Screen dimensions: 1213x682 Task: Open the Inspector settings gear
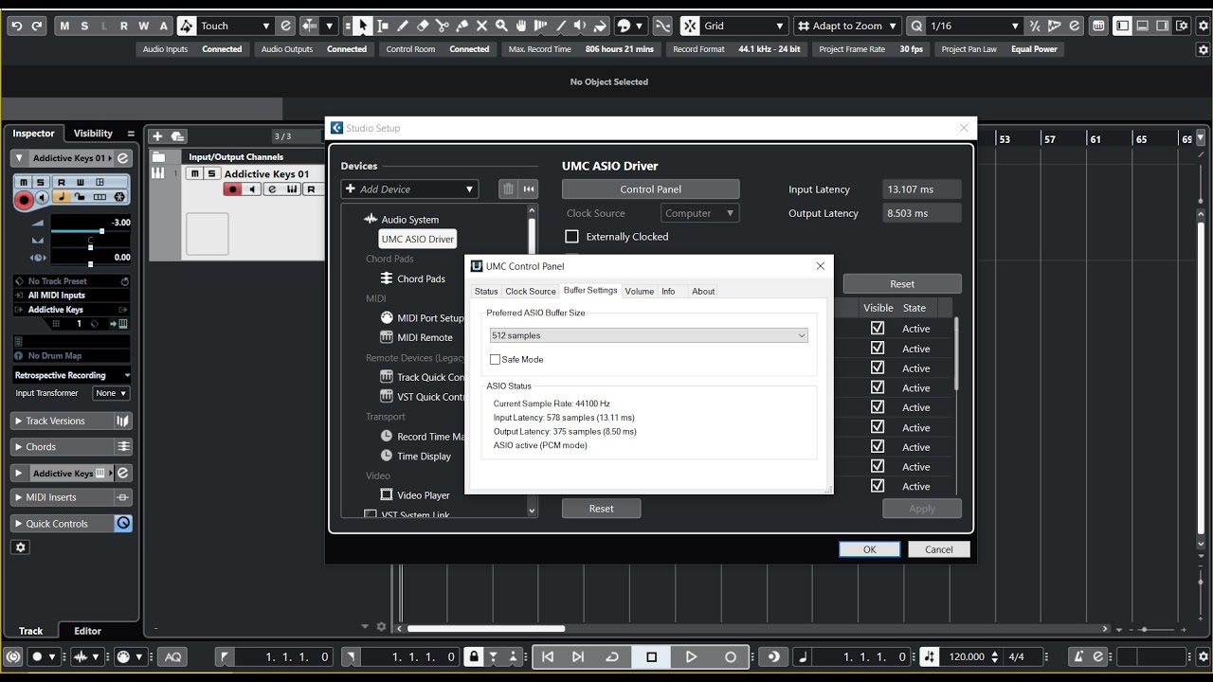(21, 547)
